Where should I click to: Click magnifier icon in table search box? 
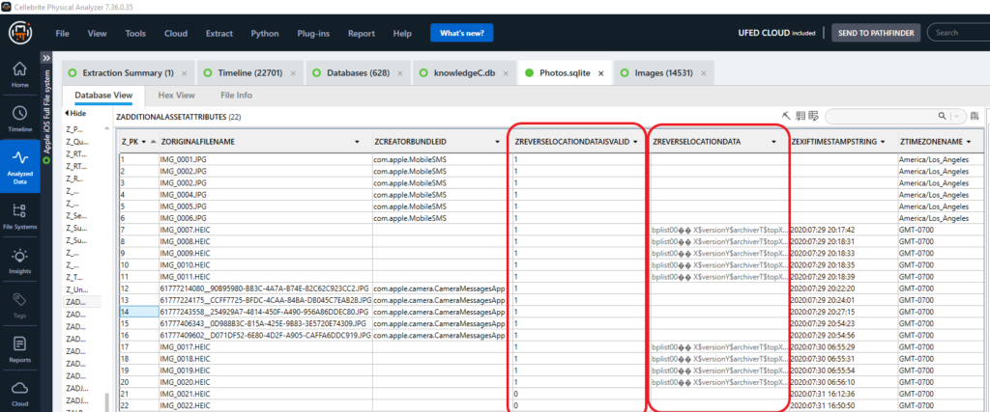tap(942, 116)
